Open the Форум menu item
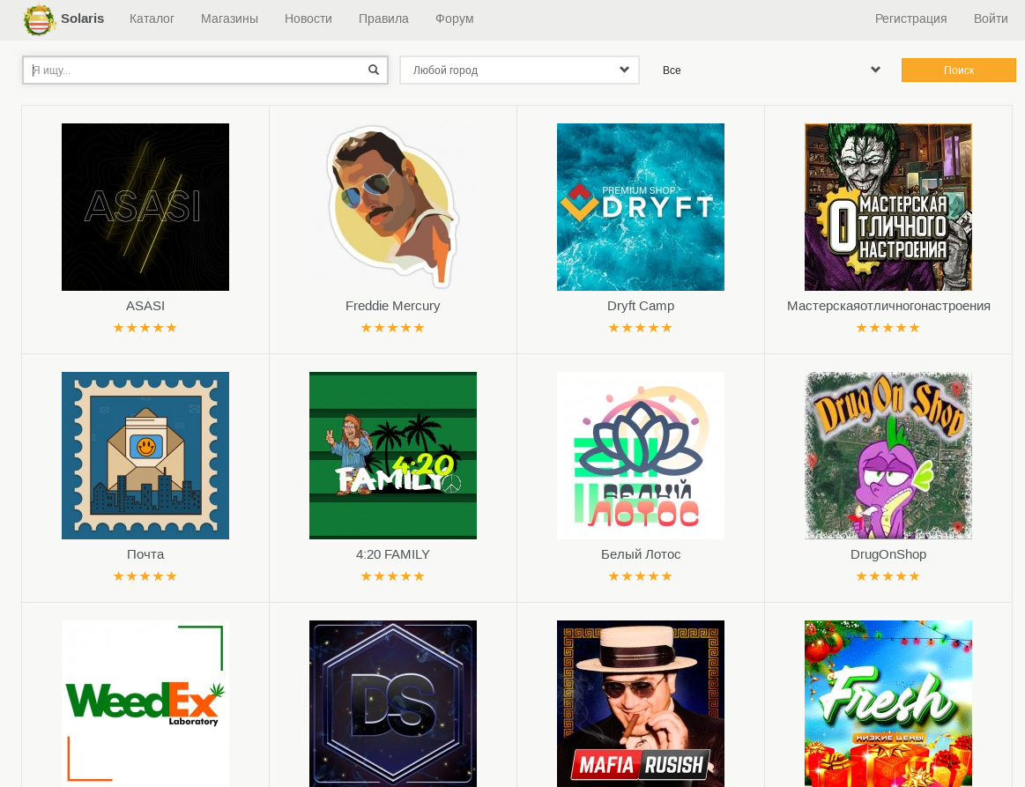The height and width of the screenshot is (787, 1025). pos(454,19)
